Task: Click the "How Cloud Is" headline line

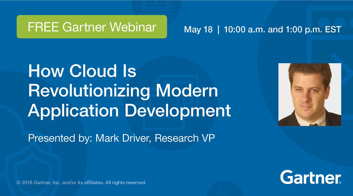Action: [x=82, y=71]
